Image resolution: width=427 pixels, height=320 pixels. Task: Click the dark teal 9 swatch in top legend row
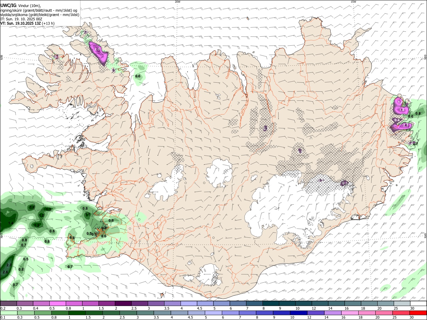tap(271, 304)
